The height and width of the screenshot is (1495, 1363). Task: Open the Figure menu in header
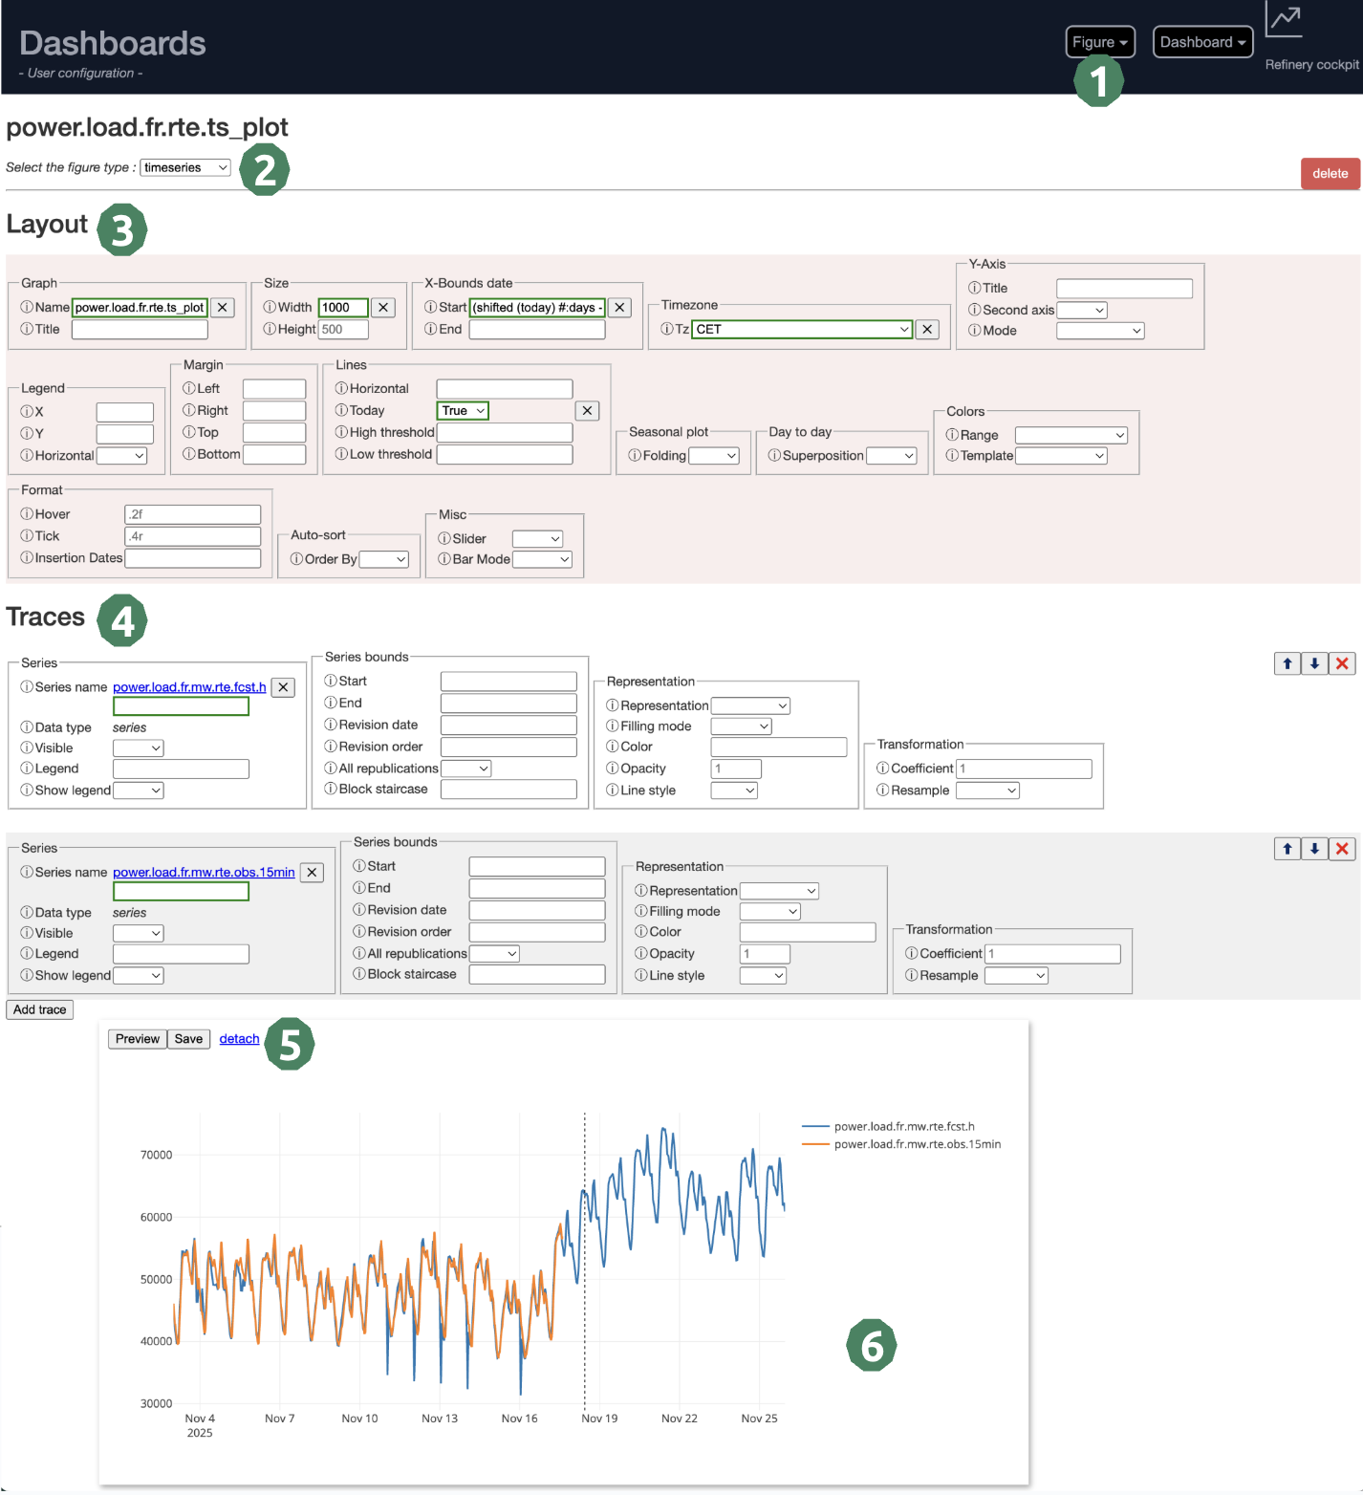tap(1100, 42)
